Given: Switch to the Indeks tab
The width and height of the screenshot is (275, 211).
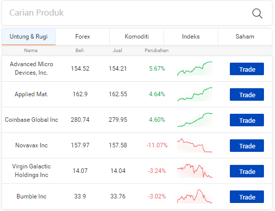Looking at the screenshot, I should (191, 37).
